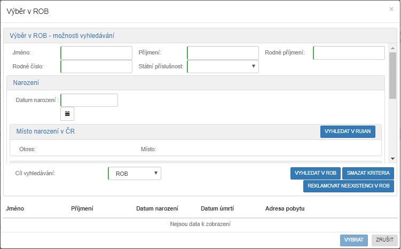This screenshot has width=401, height=249.
Task: Click the Datum narození input field
Action: (89, 100)
